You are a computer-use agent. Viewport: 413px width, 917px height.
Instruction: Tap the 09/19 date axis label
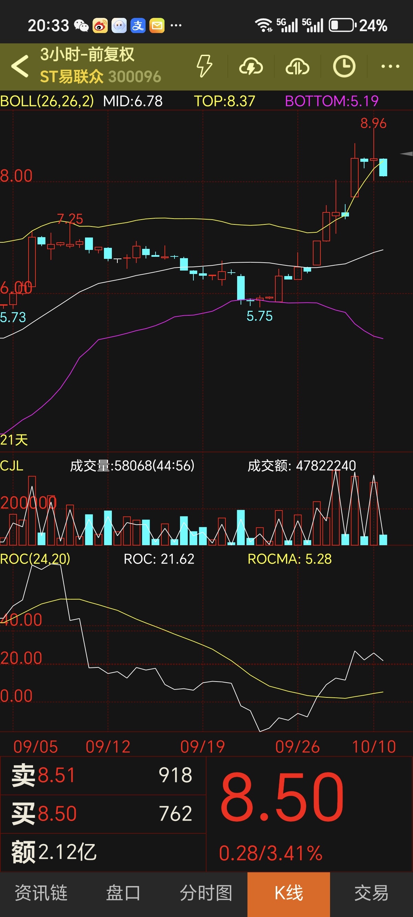click(x=203, y=747)
